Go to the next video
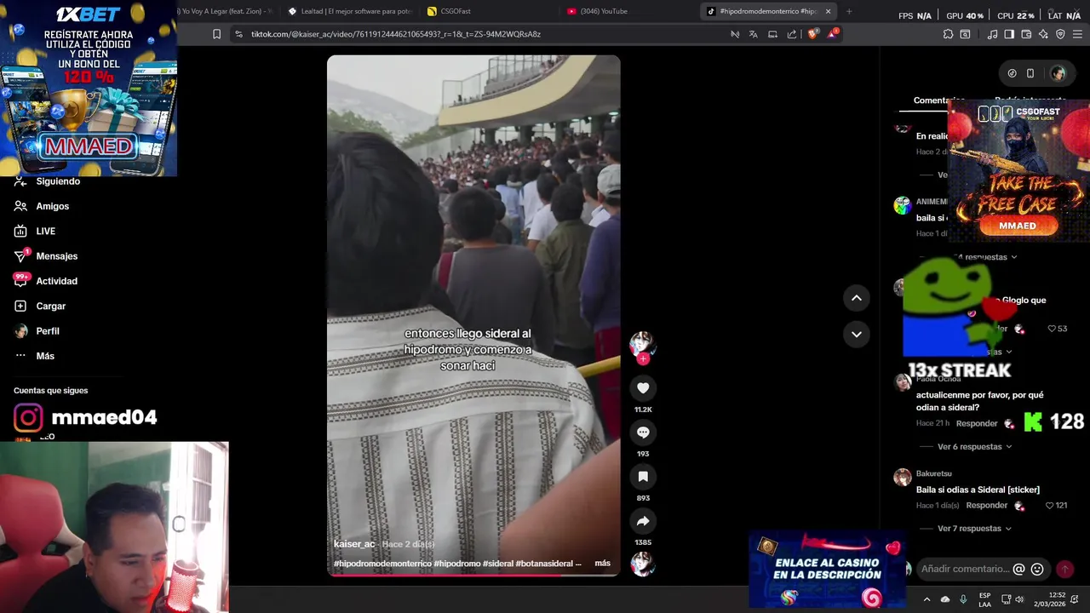The width and height of the screenshot is (1090, 613). (x=856, y=334)
